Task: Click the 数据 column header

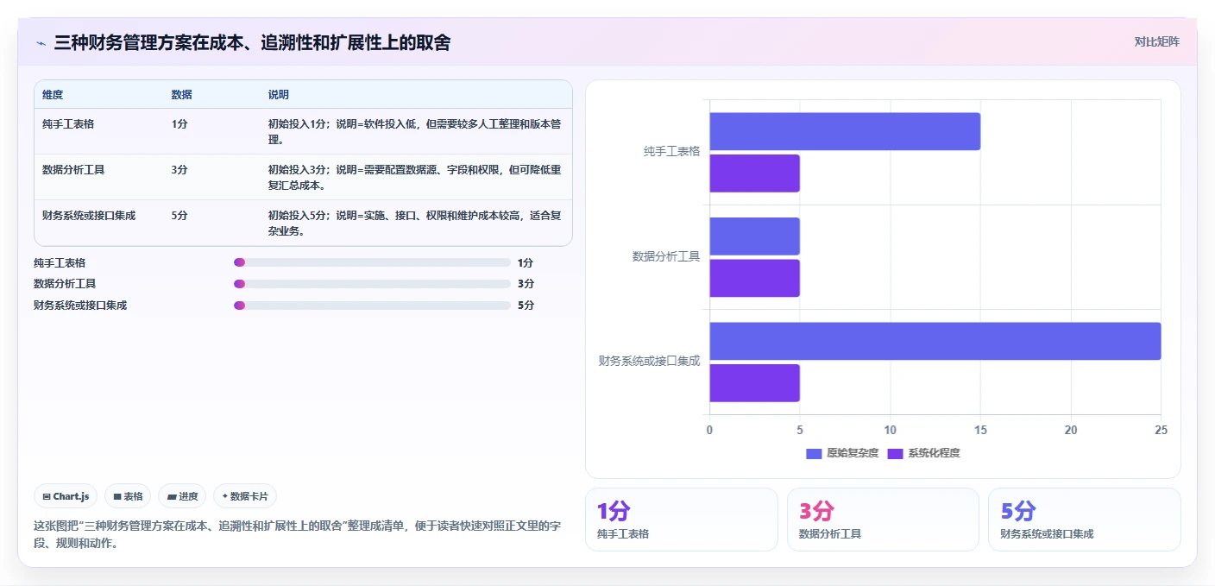Action: point(181,94)
